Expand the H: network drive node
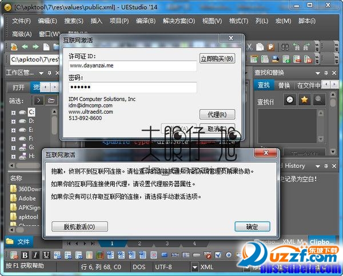 pyautogui.click(x=13, y=157)
